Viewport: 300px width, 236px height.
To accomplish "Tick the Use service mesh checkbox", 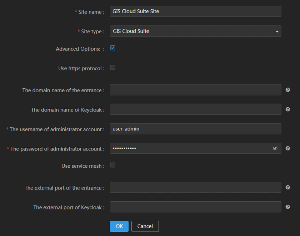I will tap(112, 165).
